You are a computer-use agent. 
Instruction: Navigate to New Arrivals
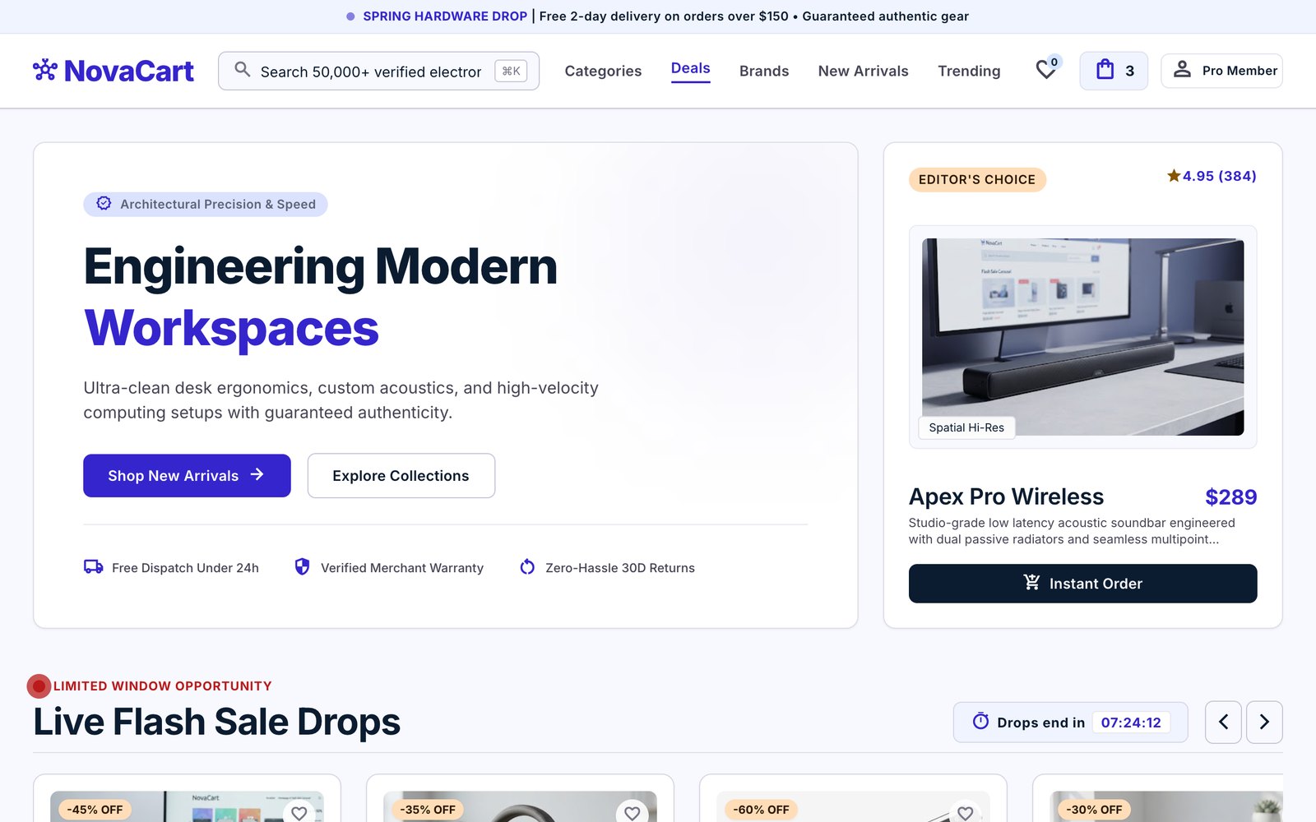click(x=863, y=71)
